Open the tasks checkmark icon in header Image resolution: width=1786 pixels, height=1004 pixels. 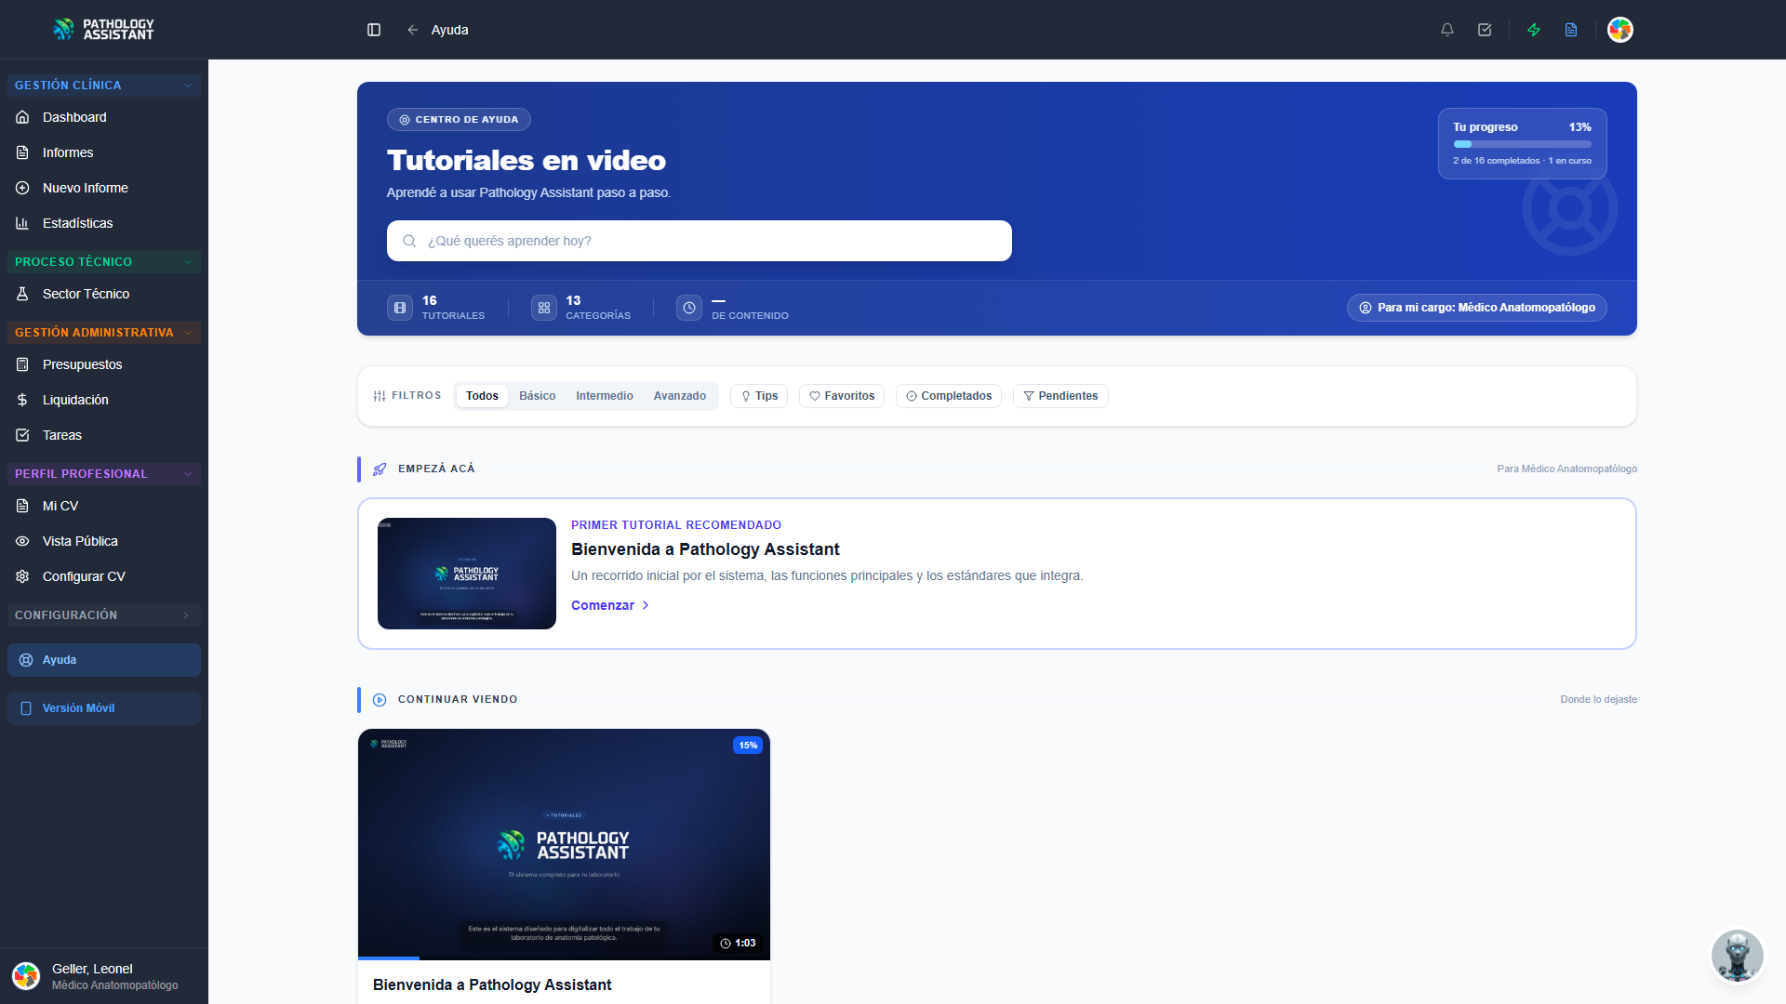click(x=1485, y=30)
